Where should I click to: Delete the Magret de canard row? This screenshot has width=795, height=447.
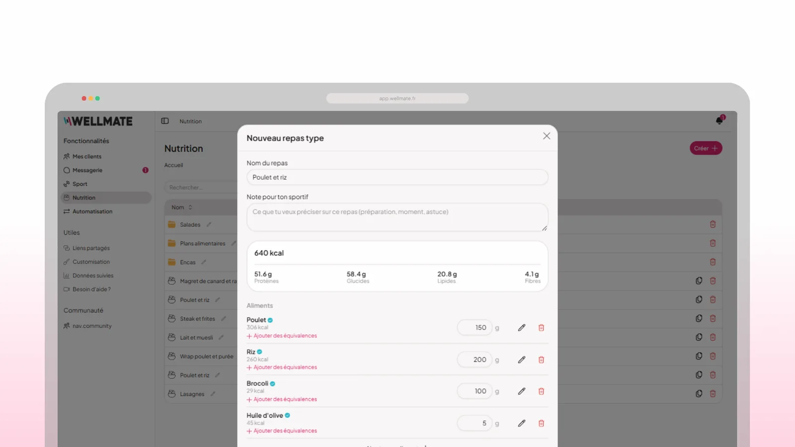click(713, 281)
